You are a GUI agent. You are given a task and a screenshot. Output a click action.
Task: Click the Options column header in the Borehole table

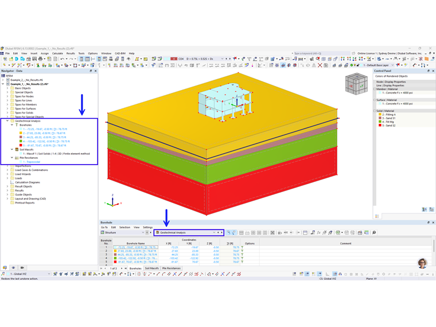coord(250,243)
